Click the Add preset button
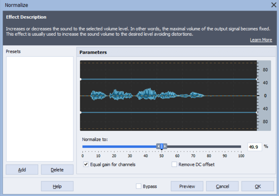Screen dimensions: 279x196 pos(22,169)
